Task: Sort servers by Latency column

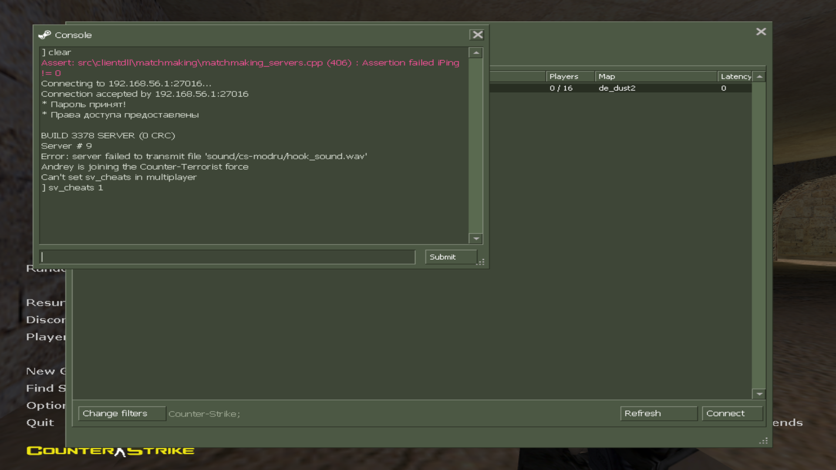Action: point(735,77)
